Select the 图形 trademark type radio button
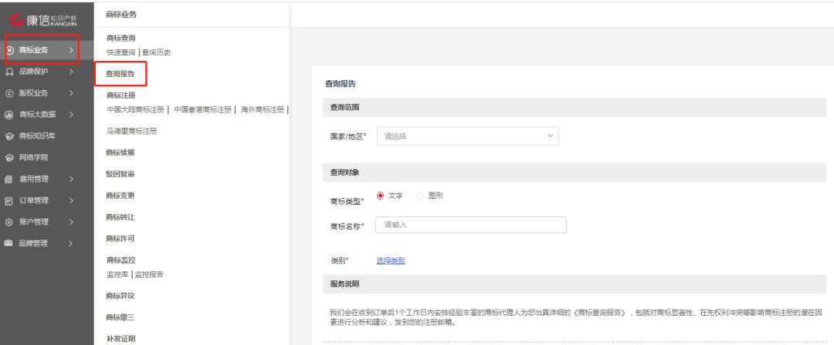Screen dimensions: 834x345 [x=421, y=196]
